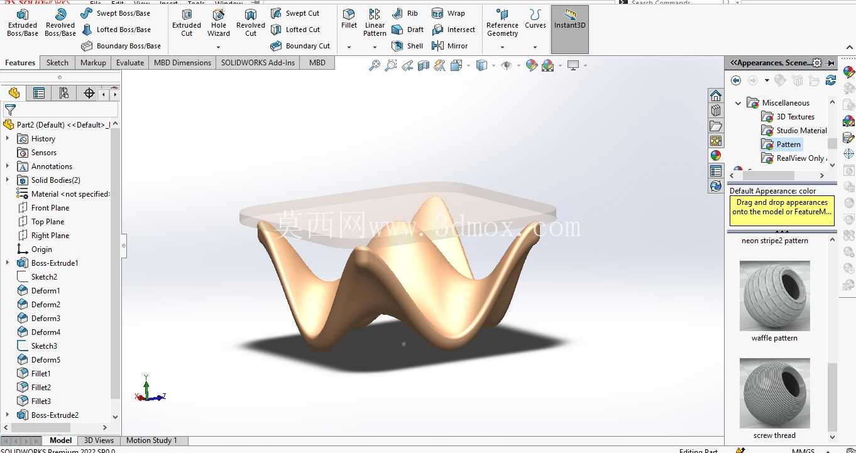Select the Rib tool
856x453 pixels.
[405, 13]
